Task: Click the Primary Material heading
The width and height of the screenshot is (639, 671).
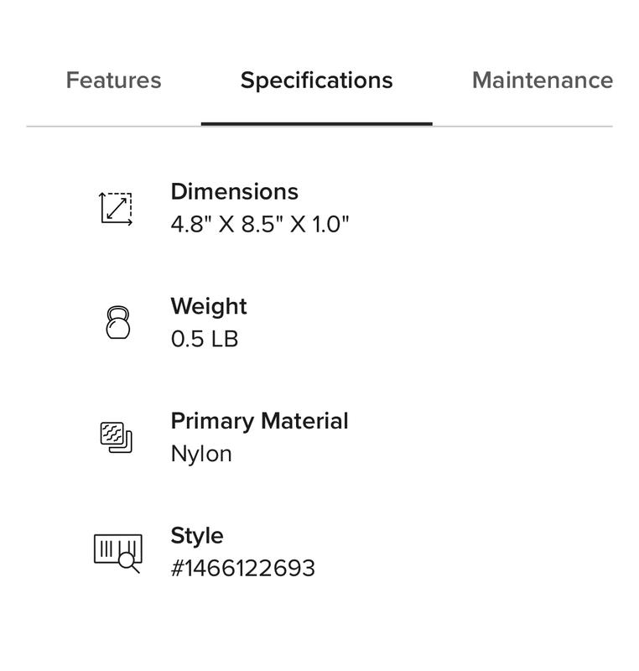Action: 260,420
